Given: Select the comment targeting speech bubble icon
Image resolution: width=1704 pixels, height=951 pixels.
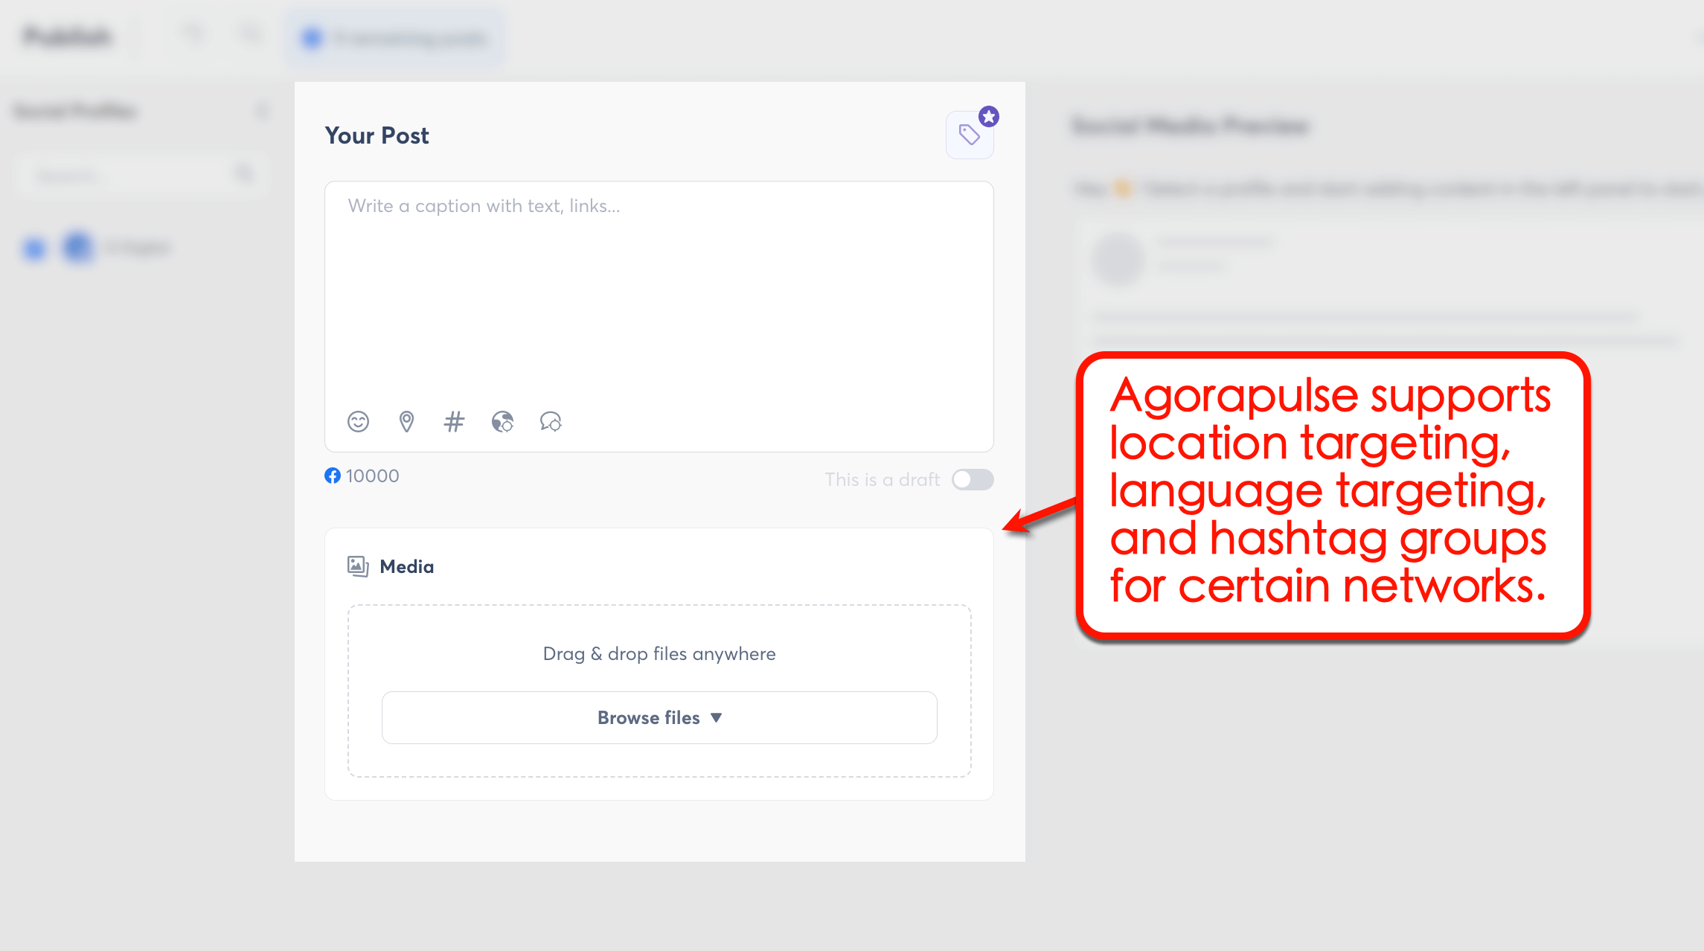Looking at the screenshot, I should pos(551,422).
